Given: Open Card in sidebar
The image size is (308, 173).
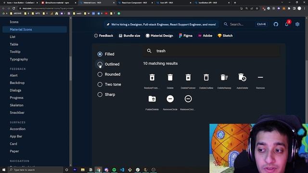Looking at the screenshot, I should click(x=13, y=144).
